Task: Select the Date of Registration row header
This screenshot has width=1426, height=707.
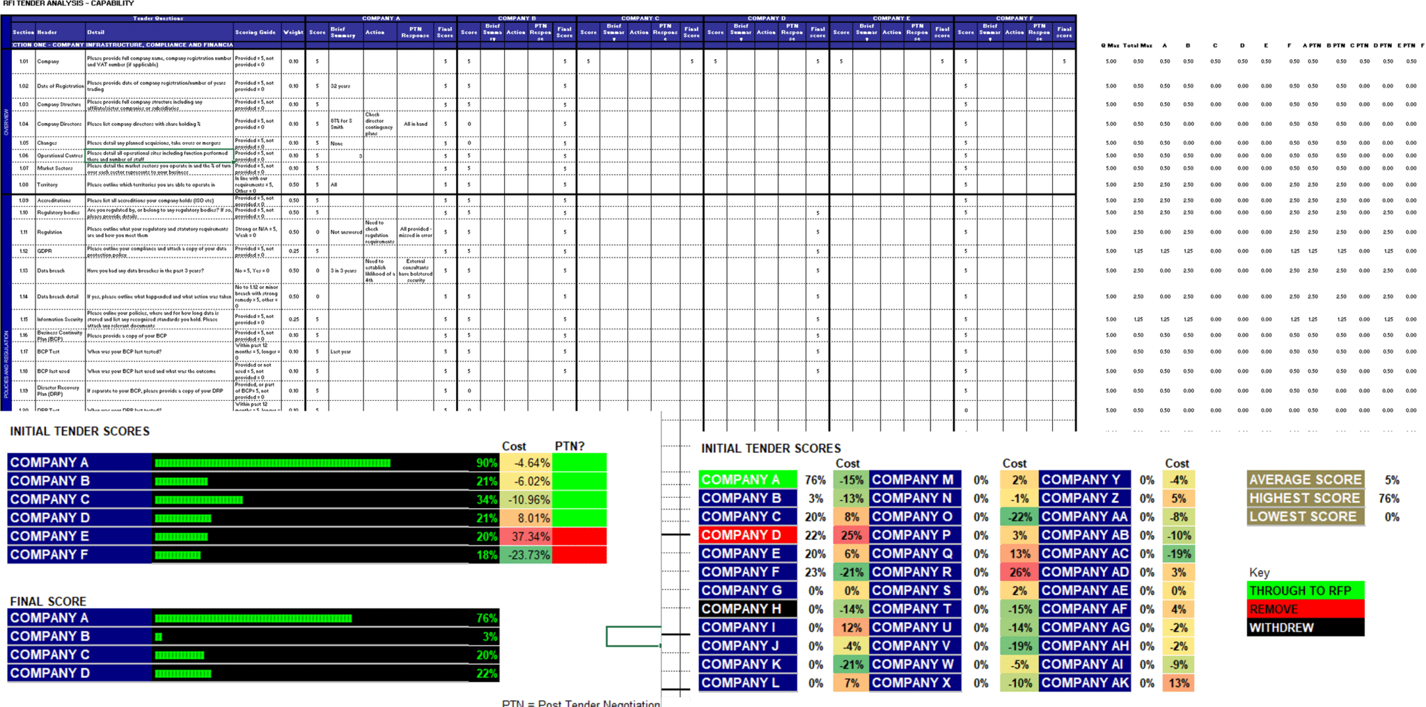Action: (x=60, y=86)
